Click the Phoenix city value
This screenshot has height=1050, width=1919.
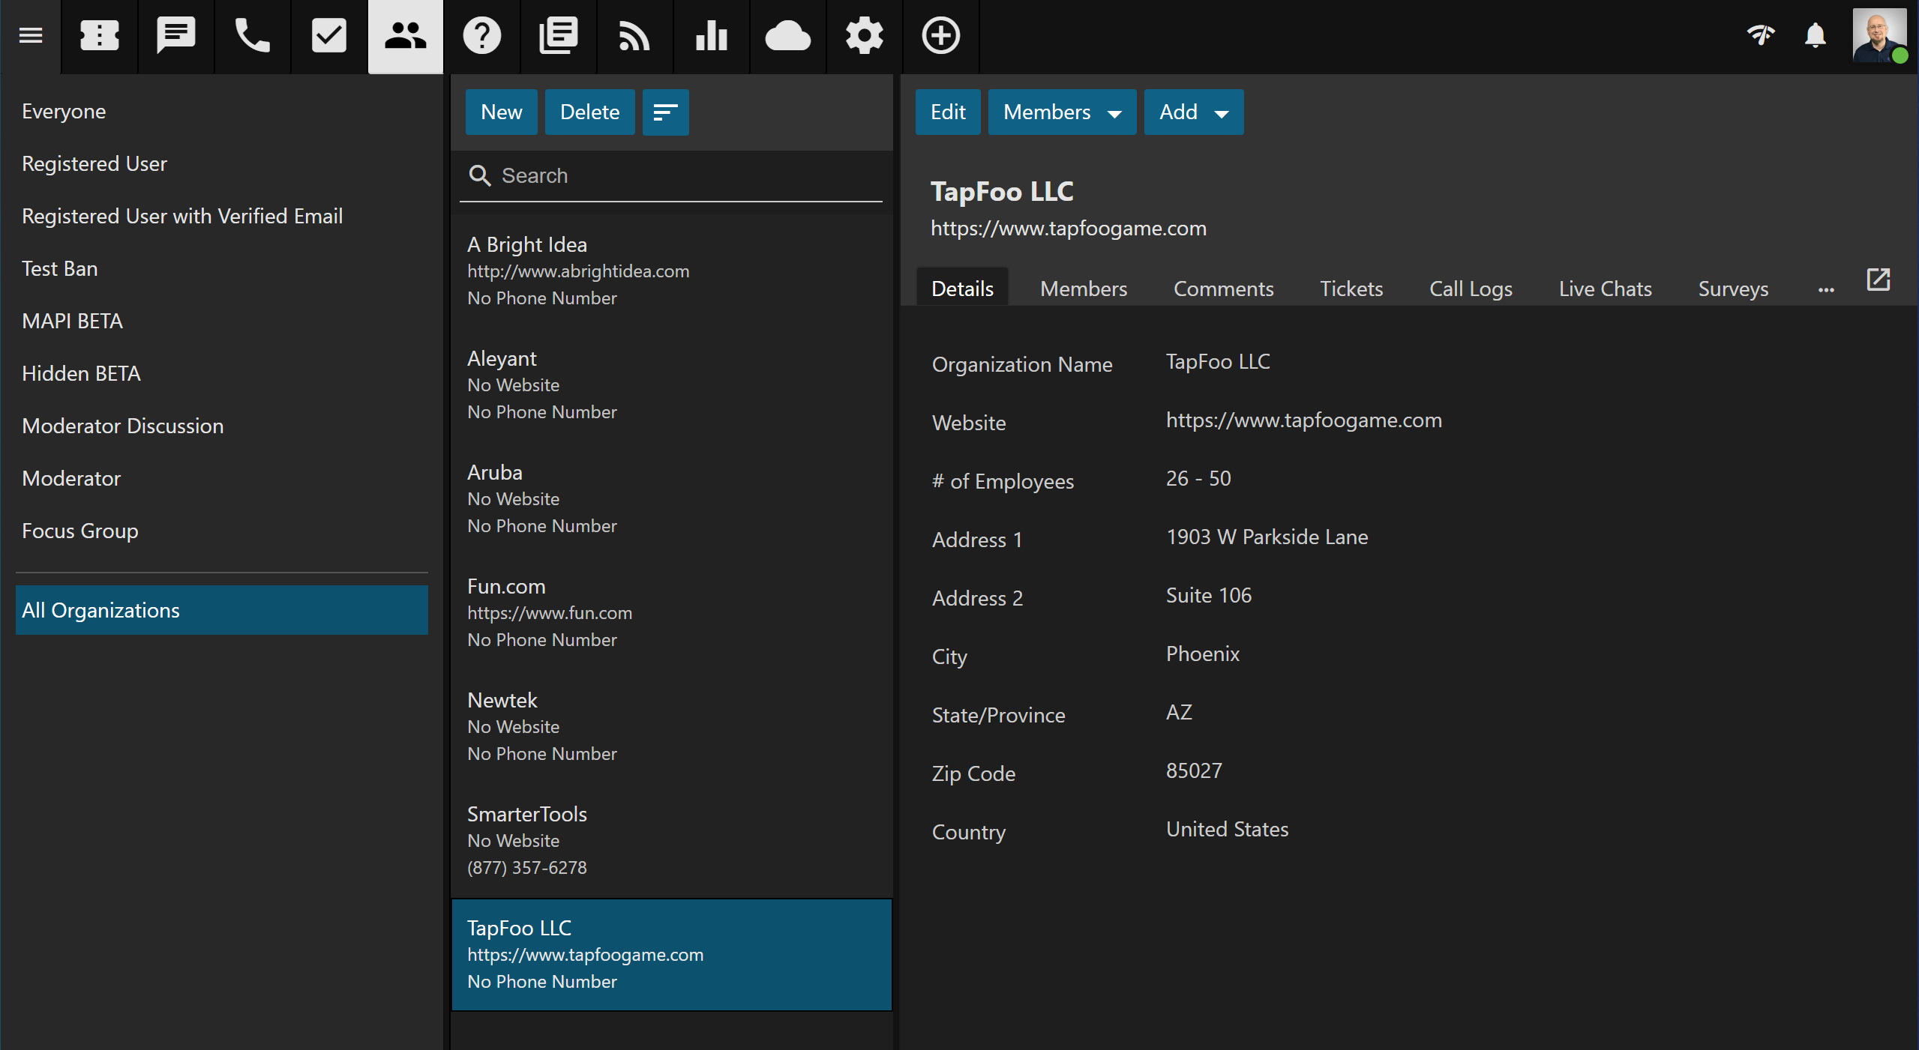tap(1202, 654)
